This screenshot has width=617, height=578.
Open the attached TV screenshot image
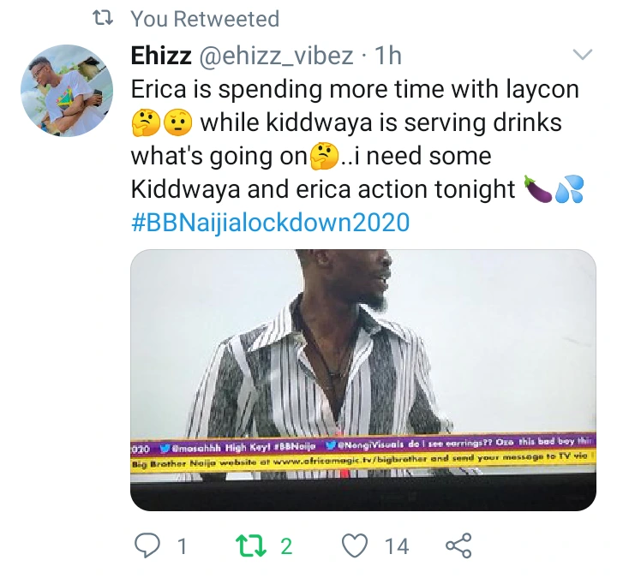point(362,380)
